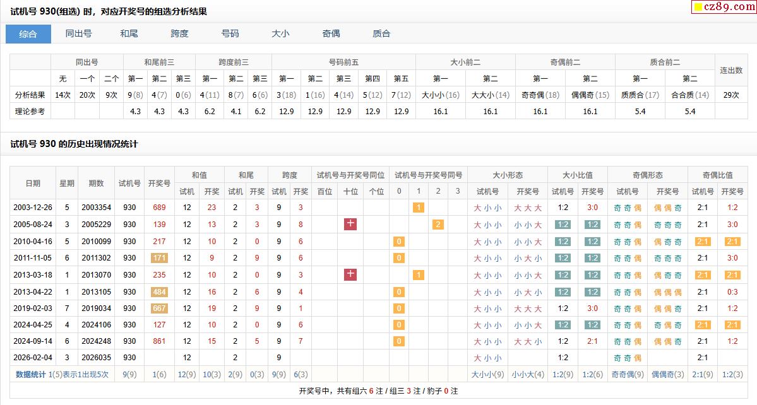This screenshot has width=757, height=405.
Task: Select the 和尾 tab
Action: pyautogui.click(x=129, y=34)
